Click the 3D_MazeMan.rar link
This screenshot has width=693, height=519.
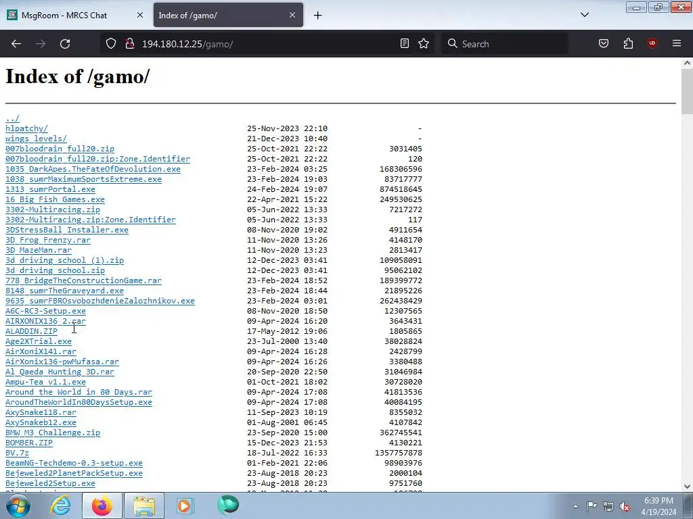(x=39, y=250)
